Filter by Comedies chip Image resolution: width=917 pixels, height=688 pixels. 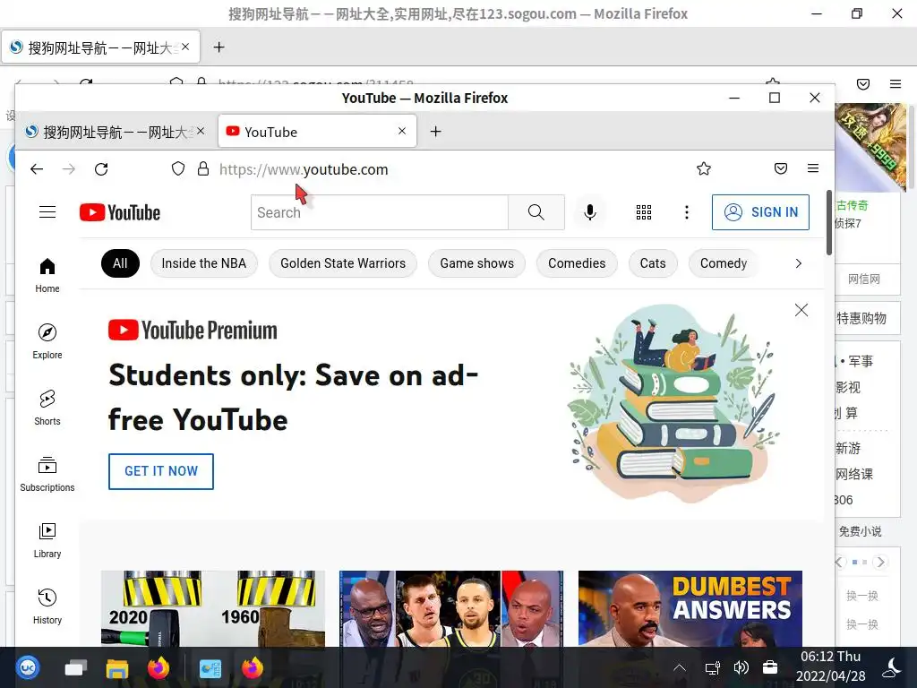click(577, 263)
